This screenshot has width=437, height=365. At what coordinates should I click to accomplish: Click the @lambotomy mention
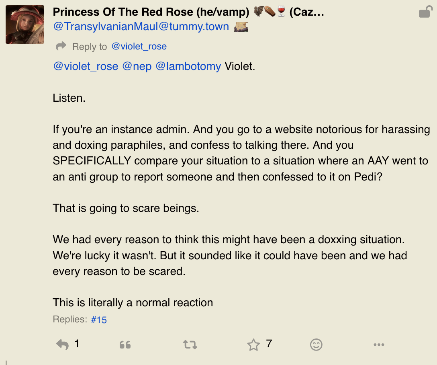click(x=188, y=66)
